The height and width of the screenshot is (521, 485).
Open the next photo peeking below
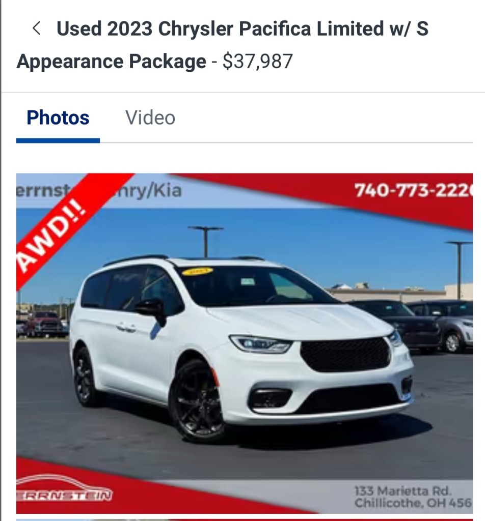(245, 519)
